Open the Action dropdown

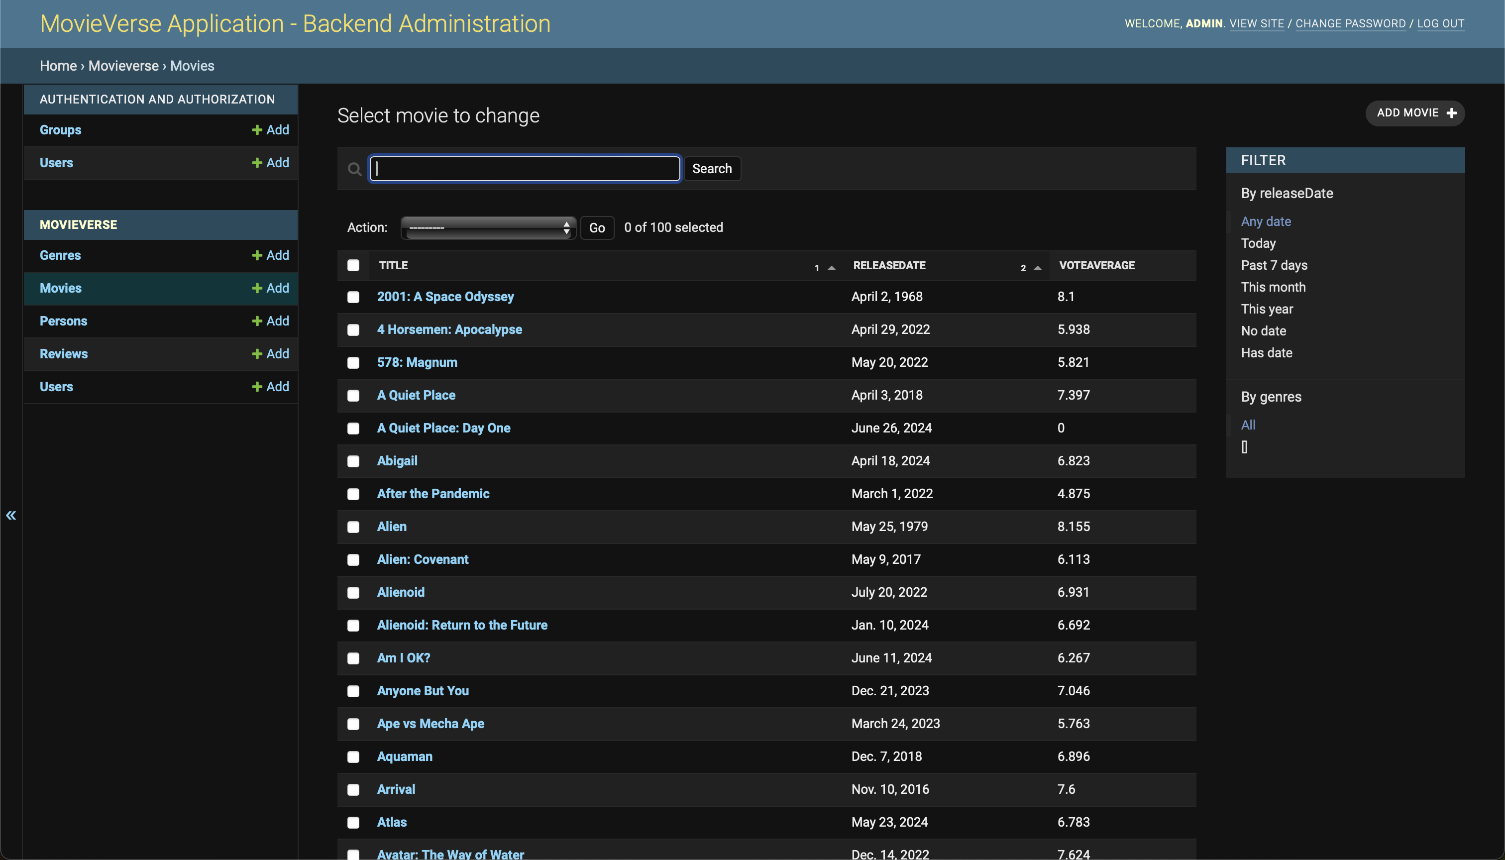(x=488, y=227)
